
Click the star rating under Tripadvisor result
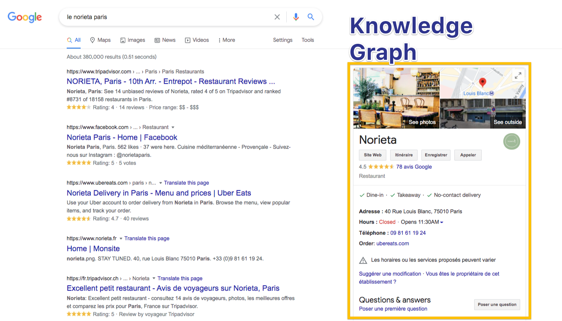(x=79, y=107)
